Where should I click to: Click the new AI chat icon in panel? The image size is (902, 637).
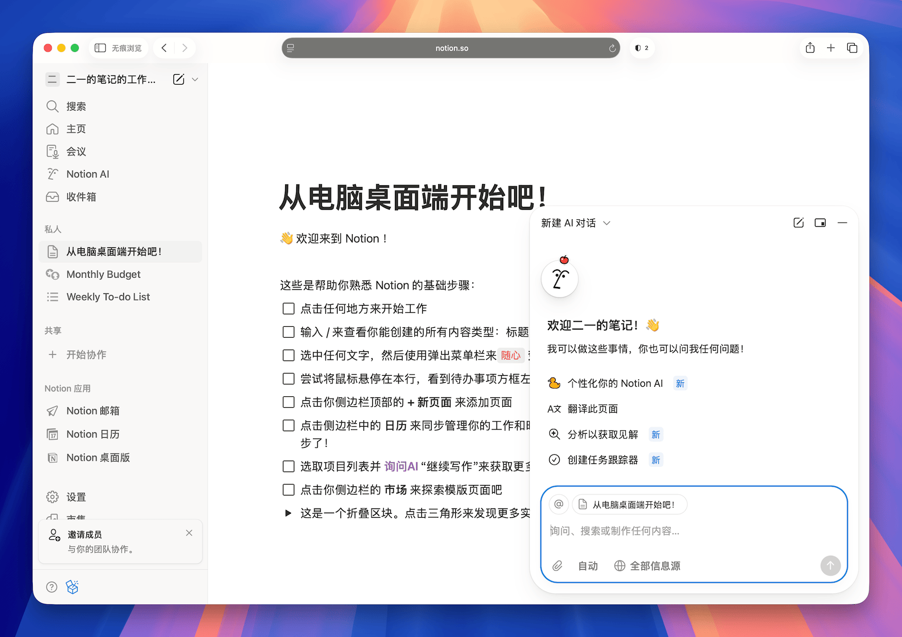tap(799, 223)
